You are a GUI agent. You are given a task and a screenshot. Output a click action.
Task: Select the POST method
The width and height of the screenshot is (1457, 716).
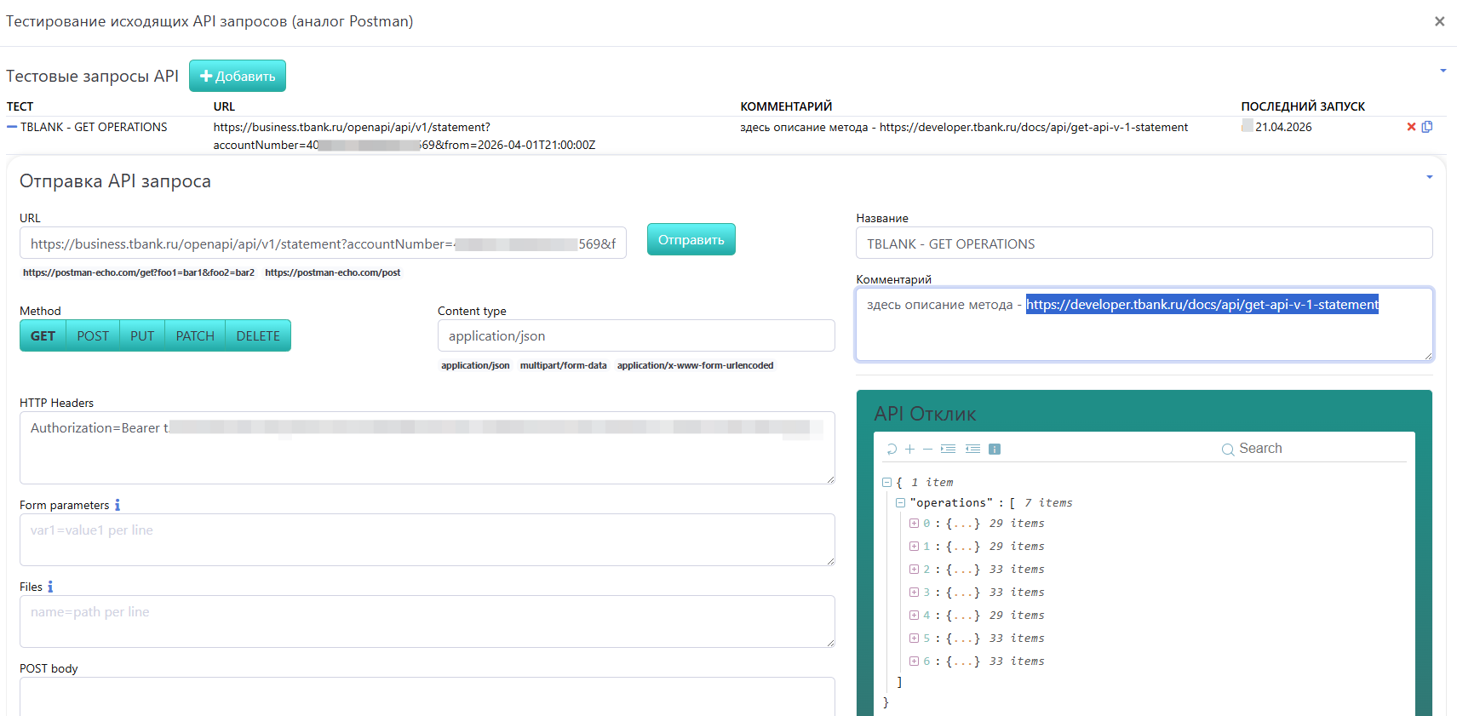[x=93, y=335]
